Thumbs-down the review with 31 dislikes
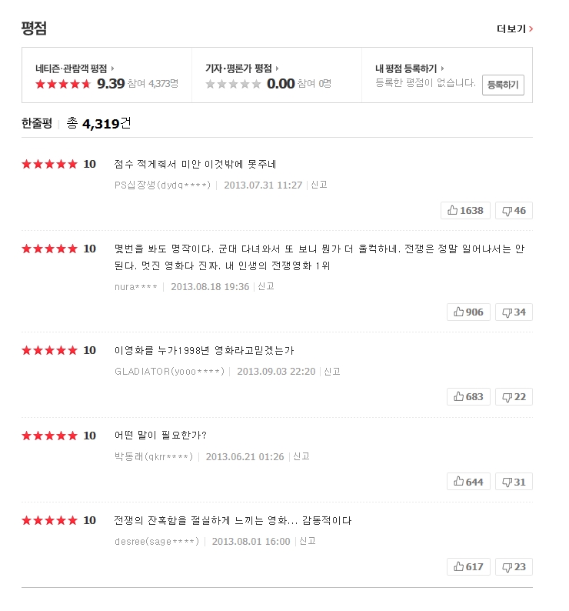The image size is (569, 611). pyautogui.click(x=514, y=482)
